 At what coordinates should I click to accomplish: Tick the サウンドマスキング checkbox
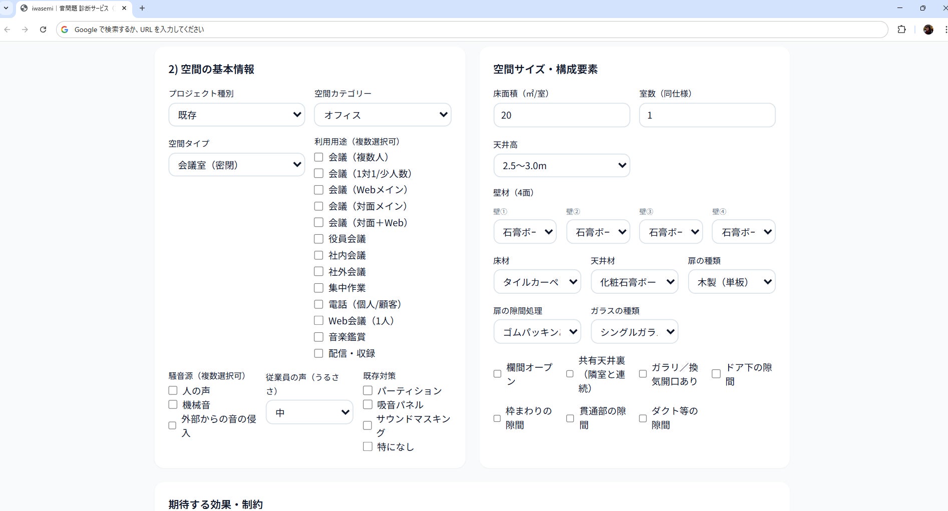click(x=367, y=425)
